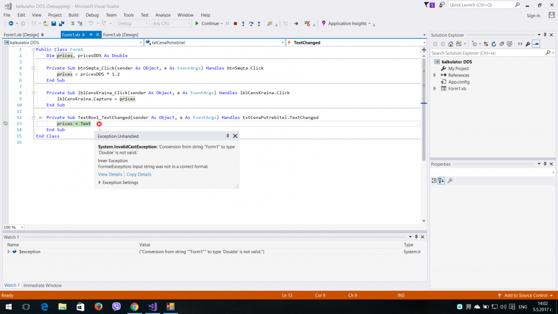The image size is (558, 314).
Task: Expand the References node
Action: tap(435, 75)
